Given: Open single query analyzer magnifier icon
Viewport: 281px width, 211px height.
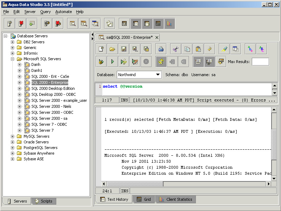Looking at the screenshot, I should 73,24.
